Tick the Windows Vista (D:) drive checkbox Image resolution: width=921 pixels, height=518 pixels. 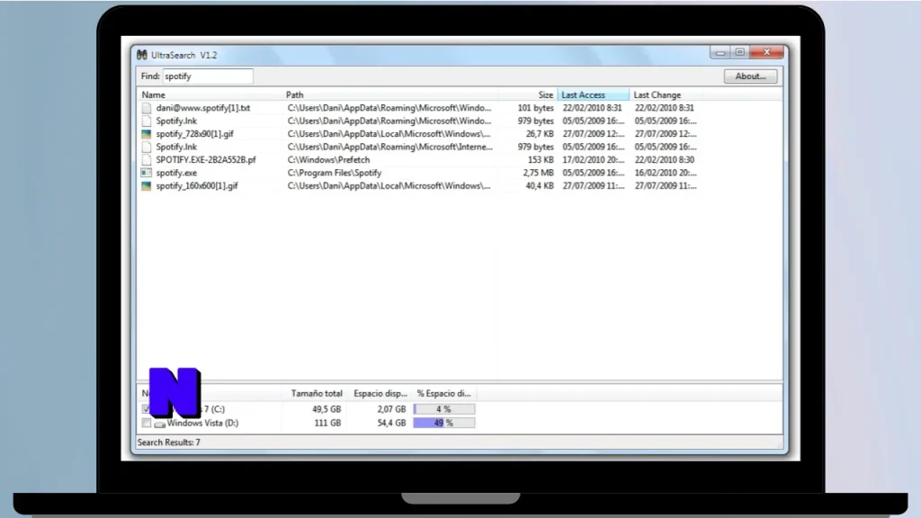tap(147, 423)
